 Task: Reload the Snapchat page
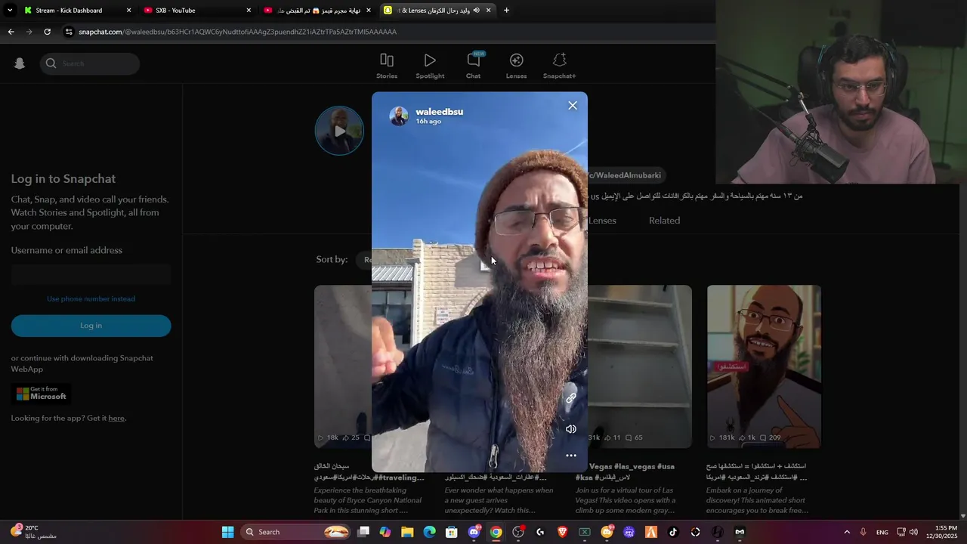[47, 32]
